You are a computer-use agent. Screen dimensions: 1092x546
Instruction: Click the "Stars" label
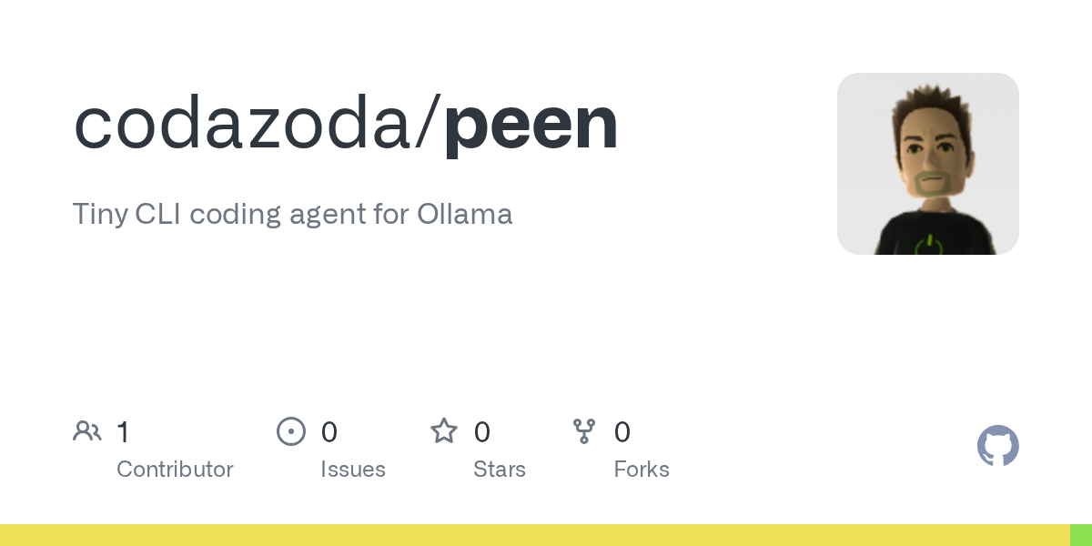[x=499, y=470]
